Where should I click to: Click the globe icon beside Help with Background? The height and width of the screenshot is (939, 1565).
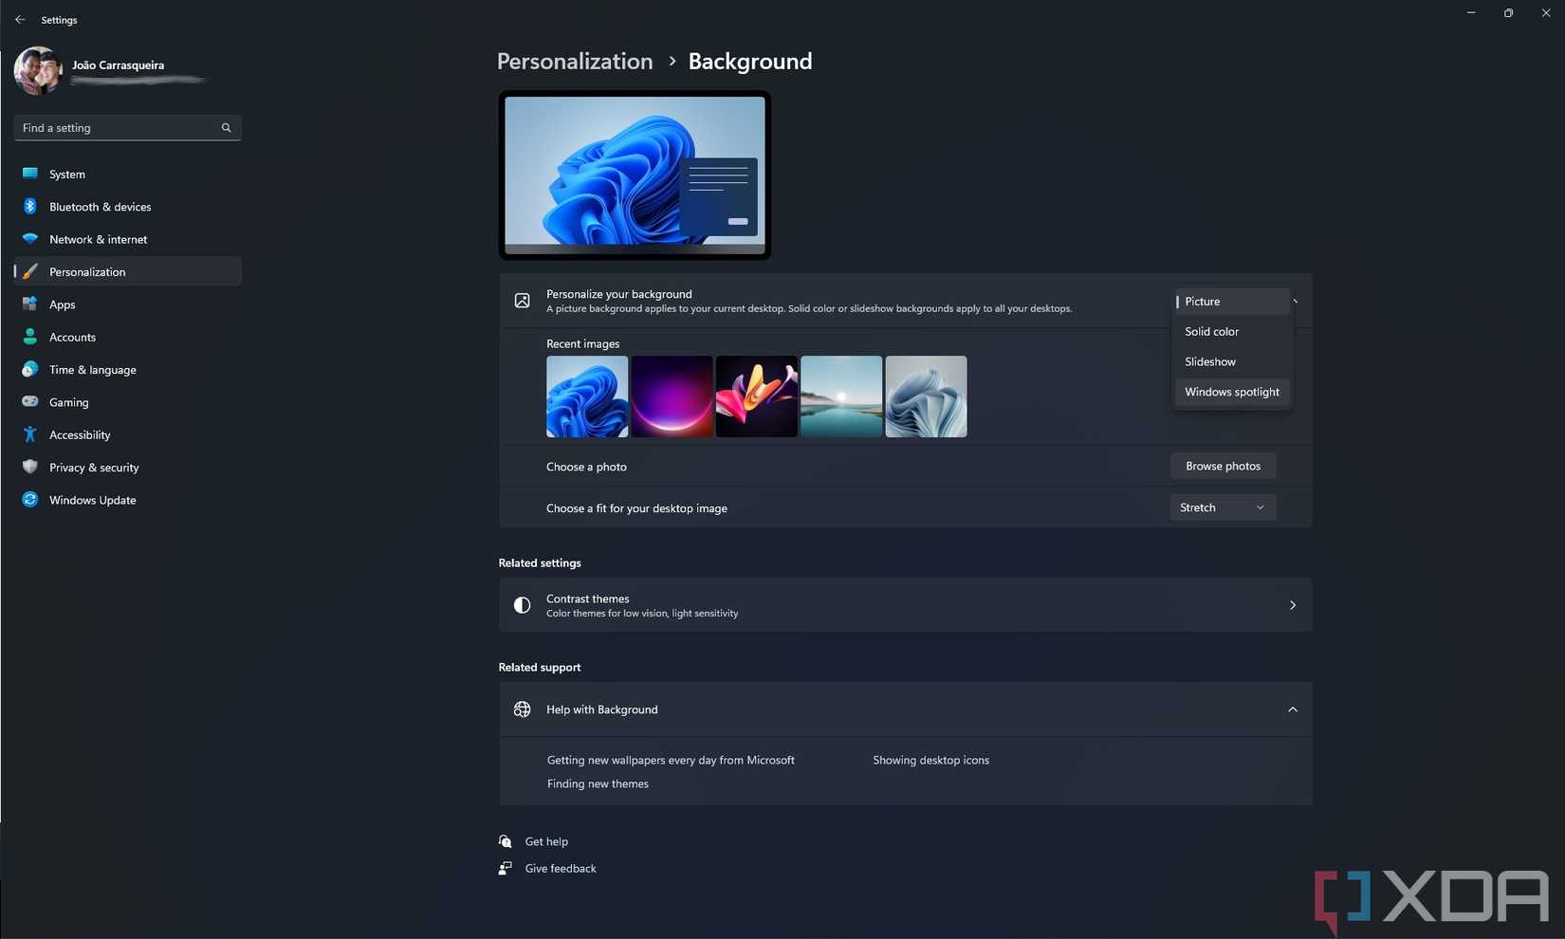click(x=522, y=709)
